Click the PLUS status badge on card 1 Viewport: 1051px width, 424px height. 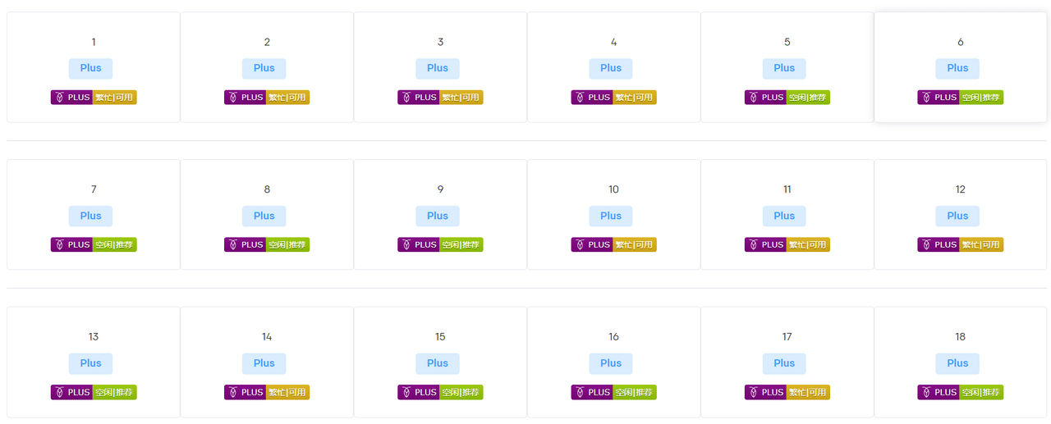click(x=94, y=98)
